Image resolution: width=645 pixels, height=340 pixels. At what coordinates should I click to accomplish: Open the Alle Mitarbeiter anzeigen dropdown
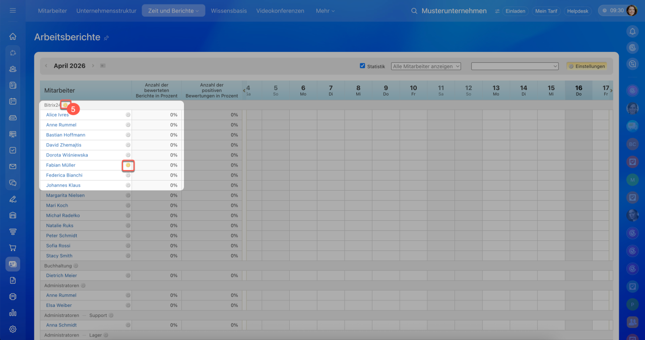tap(426, 66)
